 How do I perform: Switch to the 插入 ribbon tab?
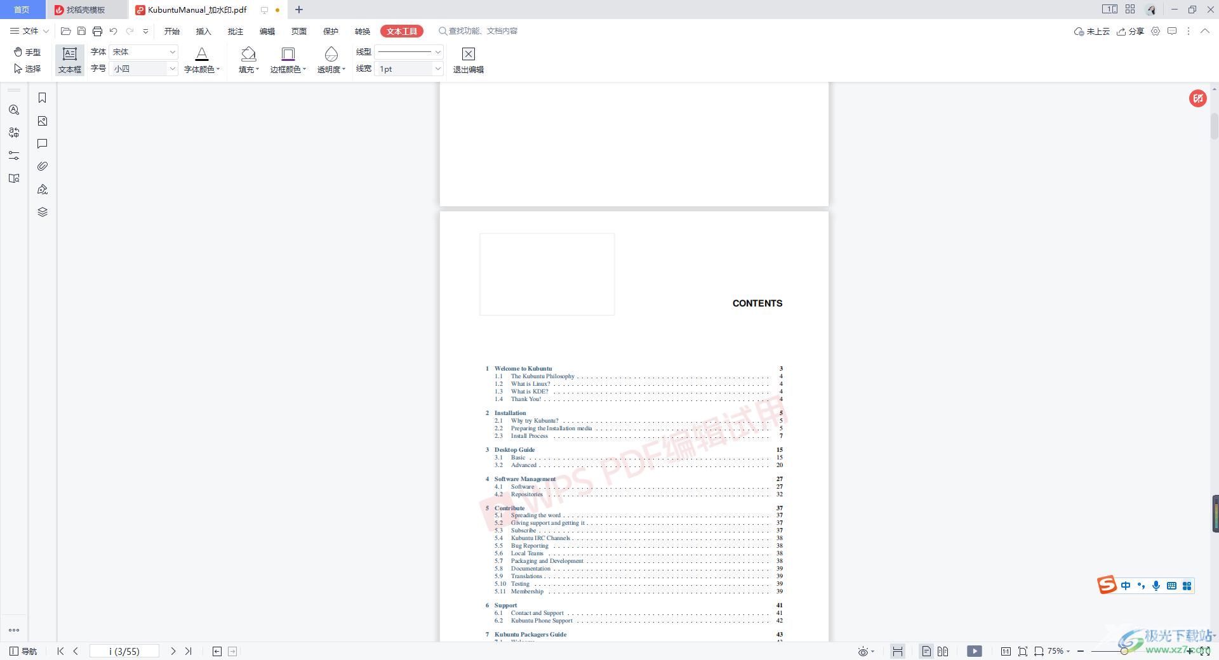[204, 31]
